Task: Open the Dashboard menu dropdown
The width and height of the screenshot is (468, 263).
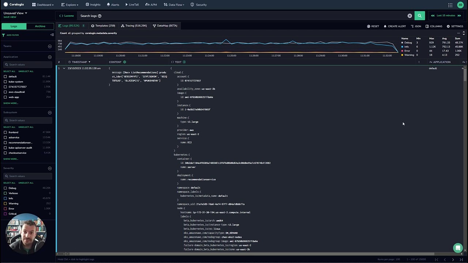Action: pyautogui.click(x=43, y=5)
